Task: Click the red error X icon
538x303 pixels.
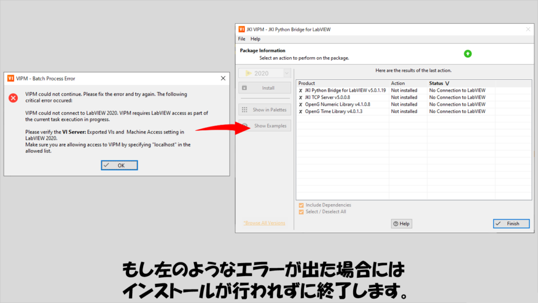Action: click(x=13, y=97)
